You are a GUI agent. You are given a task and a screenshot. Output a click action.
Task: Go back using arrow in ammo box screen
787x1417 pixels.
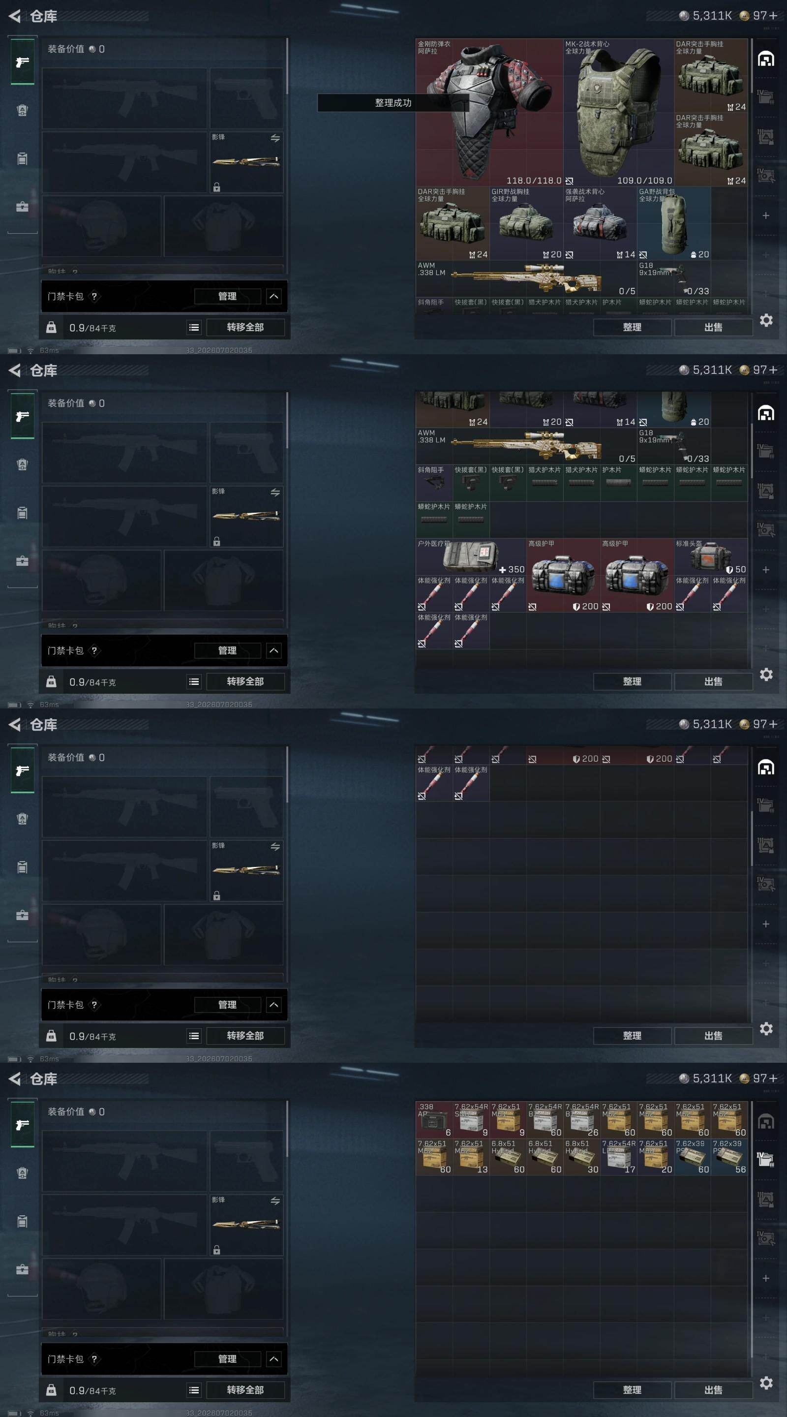(x=15, y=1079)
